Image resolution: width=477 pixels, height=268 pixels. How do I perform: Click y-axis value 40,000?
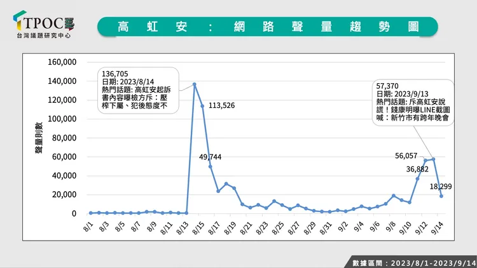(64, 176)
